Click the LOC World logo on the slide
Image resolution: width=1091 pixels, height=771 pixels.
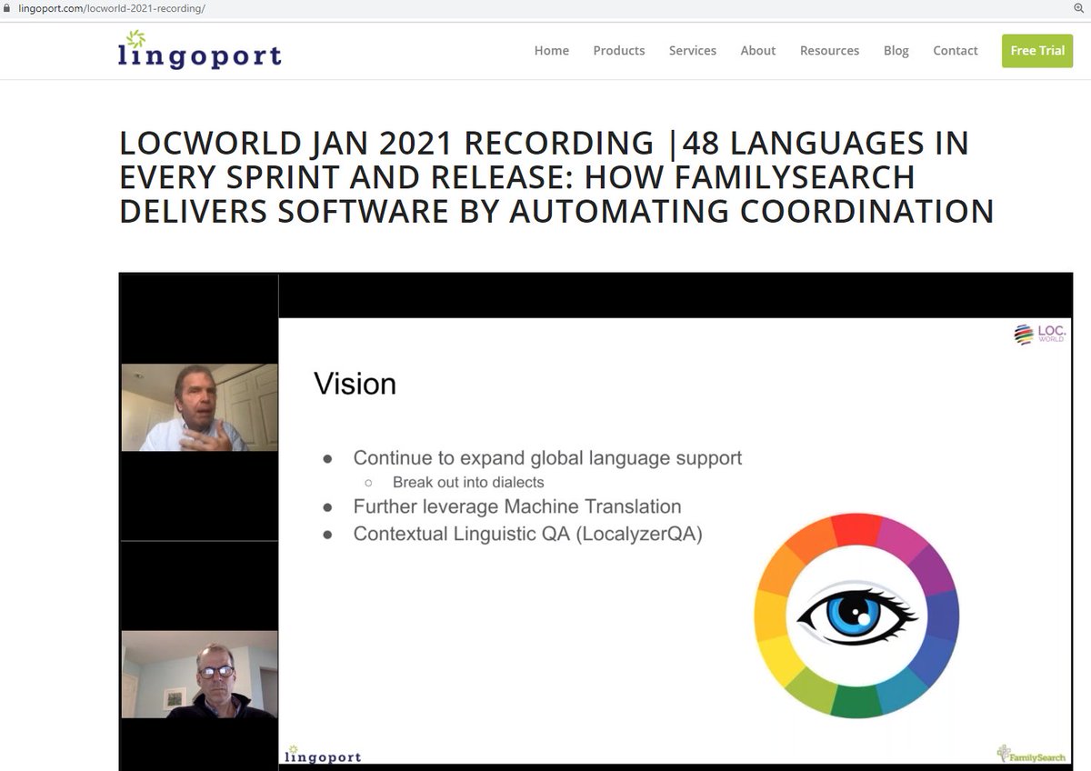1040,335
